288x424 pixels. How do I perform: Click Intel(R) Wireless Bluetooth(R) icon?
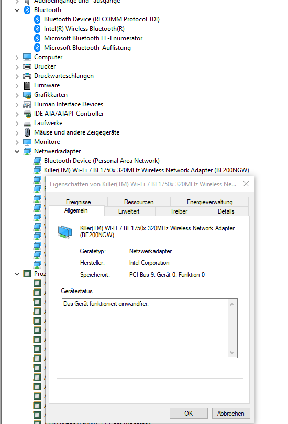pos(37,29)
